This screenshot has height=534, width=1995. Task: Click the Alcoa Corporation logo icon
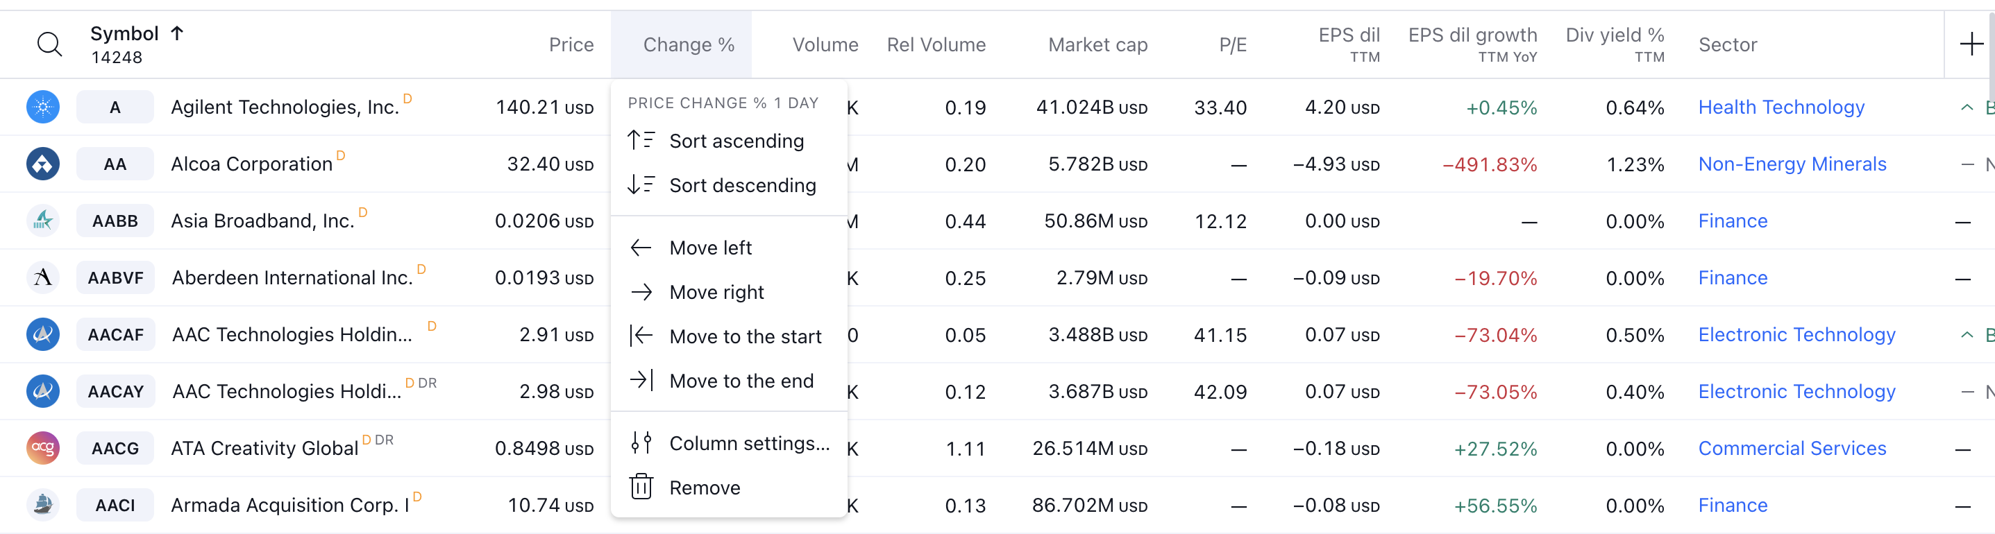[43, 164]
